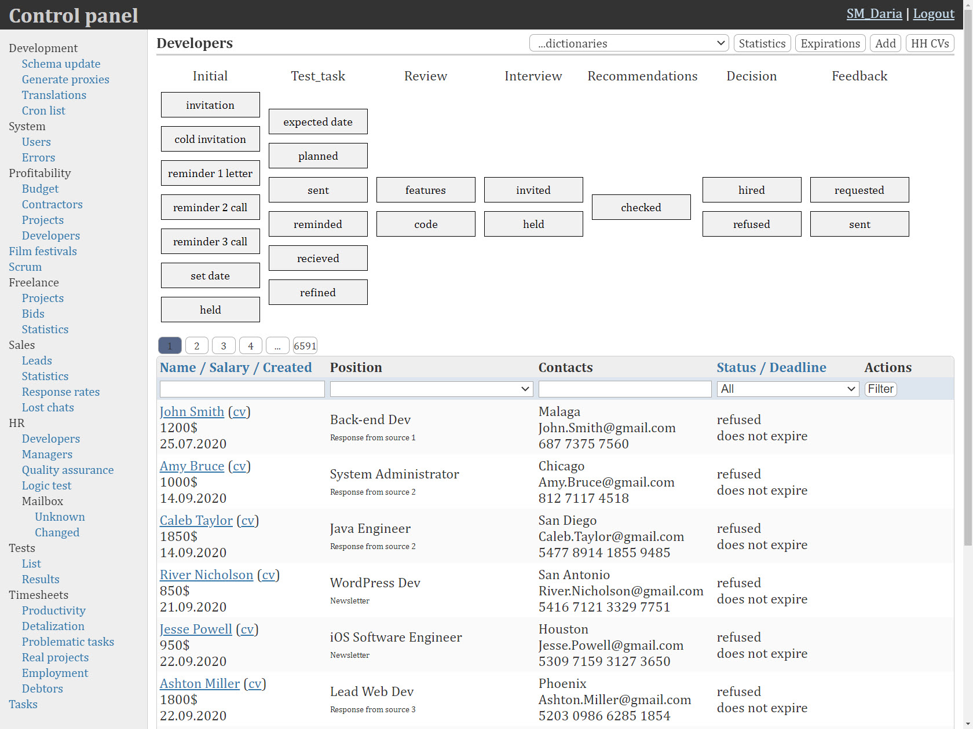Select the cold invitation stage button

(x=210, y=139)
